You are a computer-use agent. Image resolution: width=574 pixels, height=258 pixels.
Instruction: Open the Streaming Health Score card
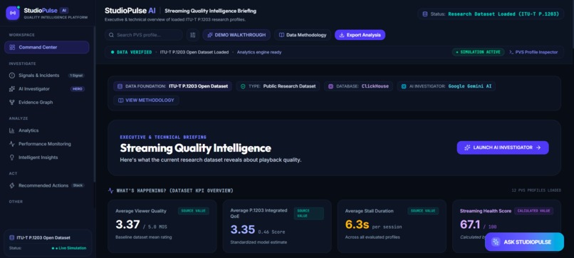tap(506, 226)
